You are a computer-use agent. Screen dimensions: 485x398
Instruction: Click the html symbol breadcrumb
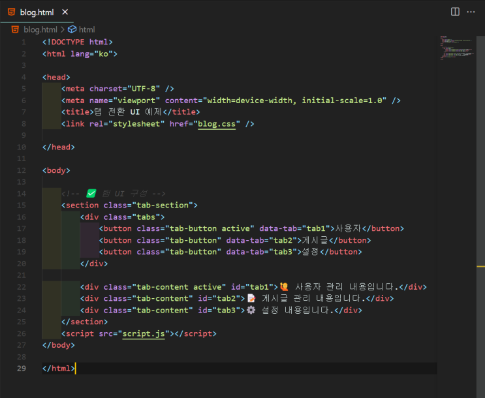point(87,30)
